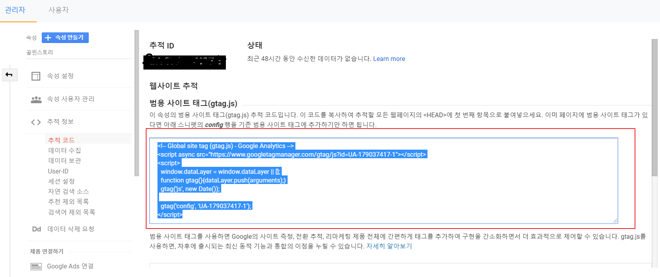Select 데이터 보관 submenu item

(x=64, y=161)
